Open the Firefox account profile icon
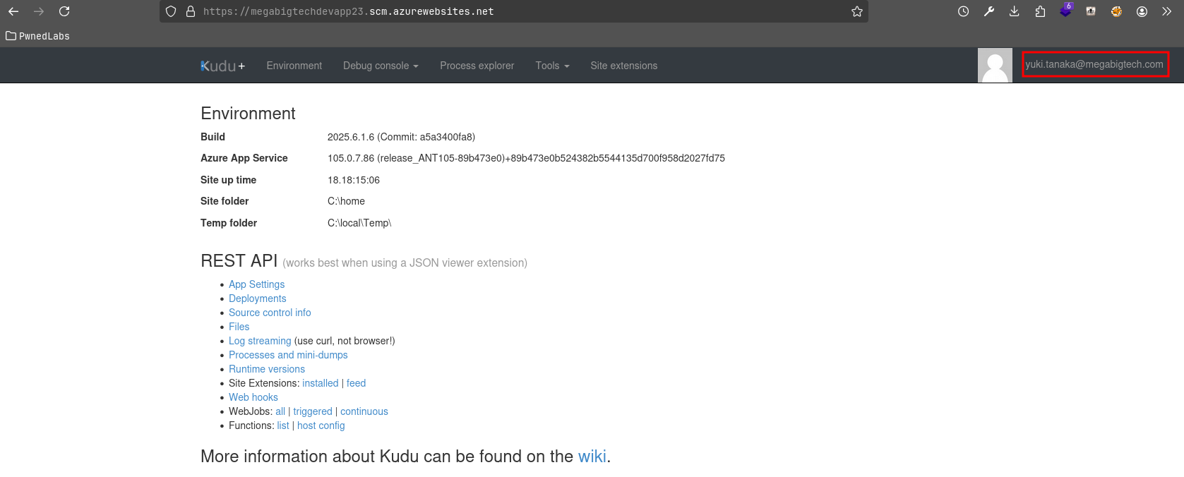Screen dimensions: 1184x477 coord(1142,11)
